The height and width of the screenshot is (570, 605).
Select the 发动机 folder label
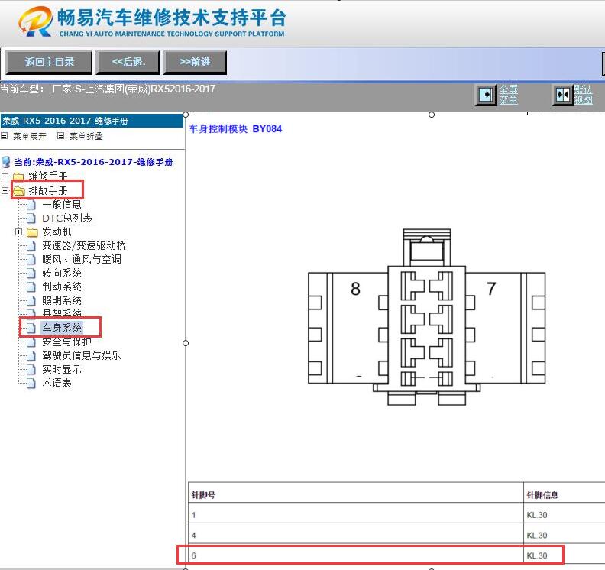point(57,232)
